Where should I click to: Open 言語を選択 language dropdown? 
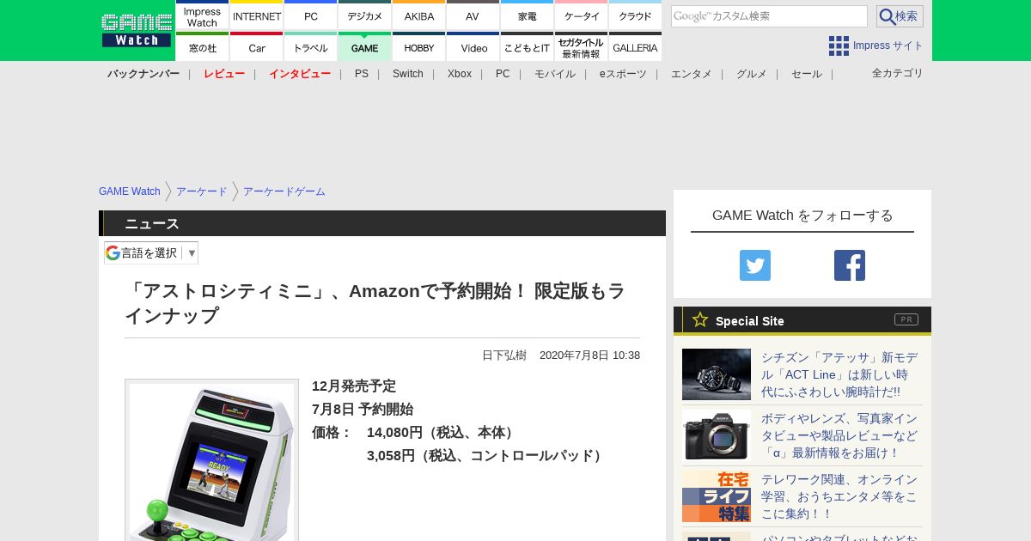[151, 252]
